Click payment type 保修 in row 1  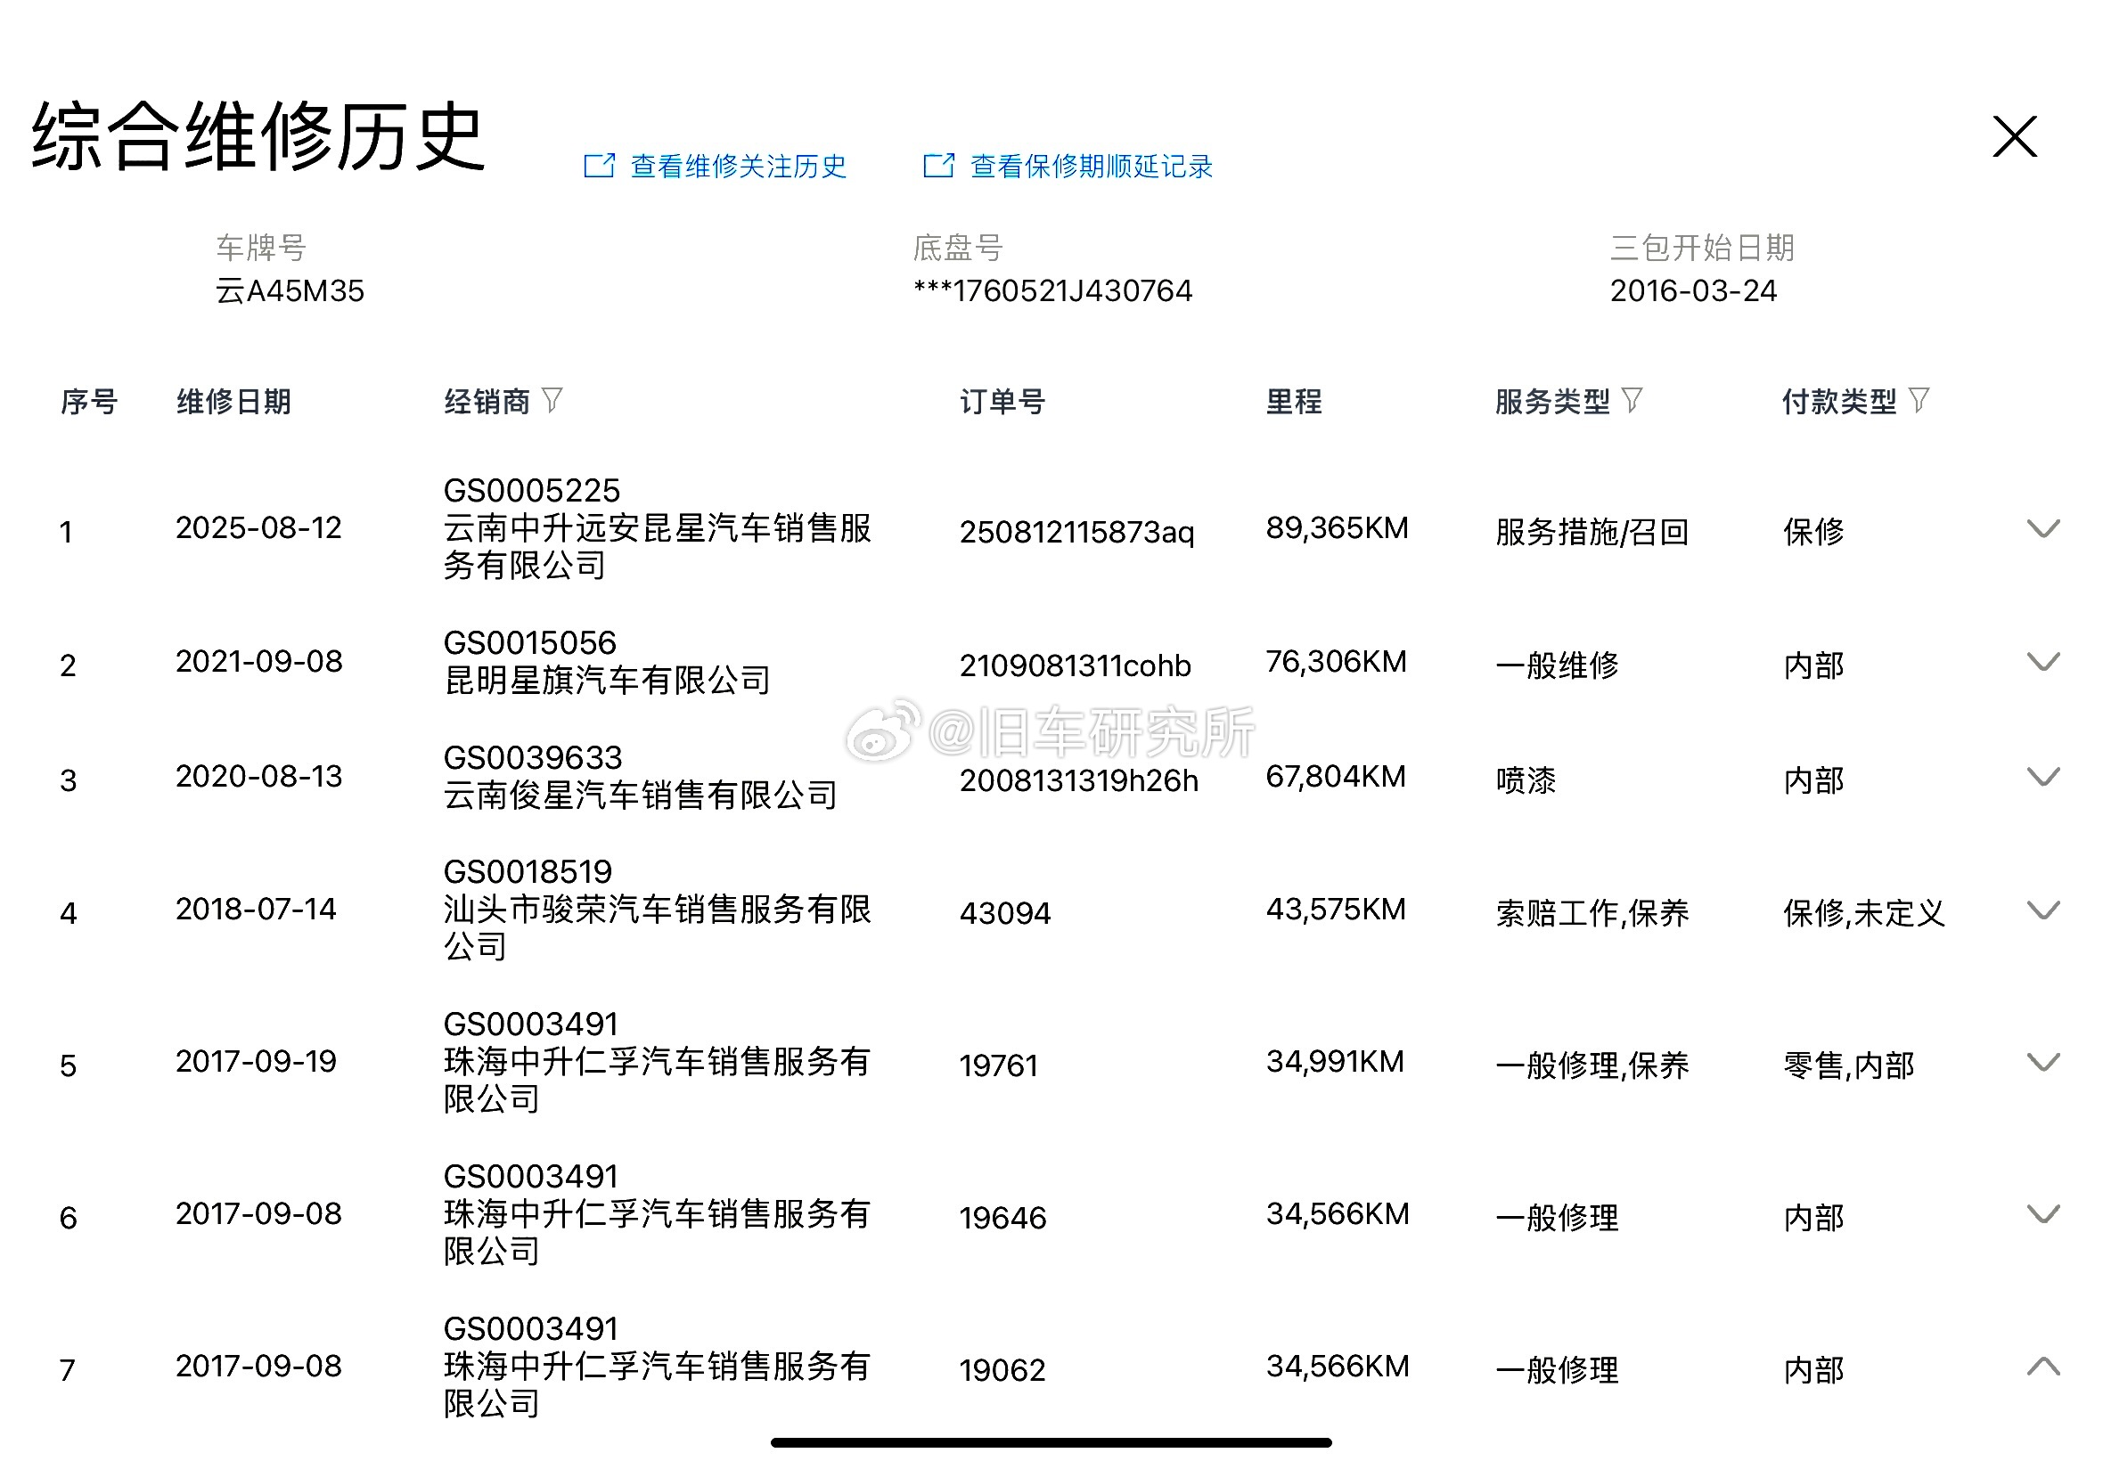(1813, 532)
